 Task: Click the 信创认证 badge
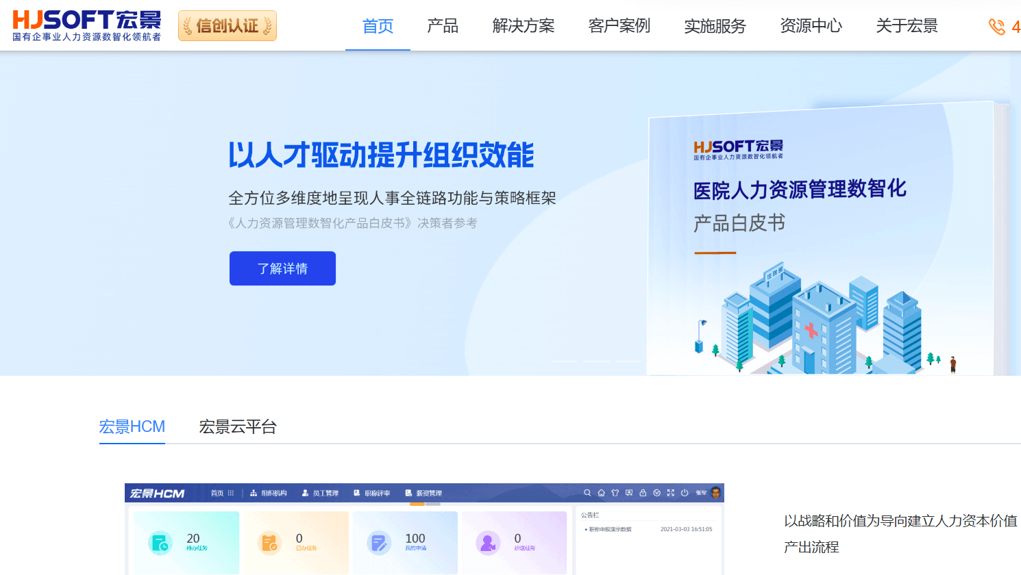click(x=227, y=26)
